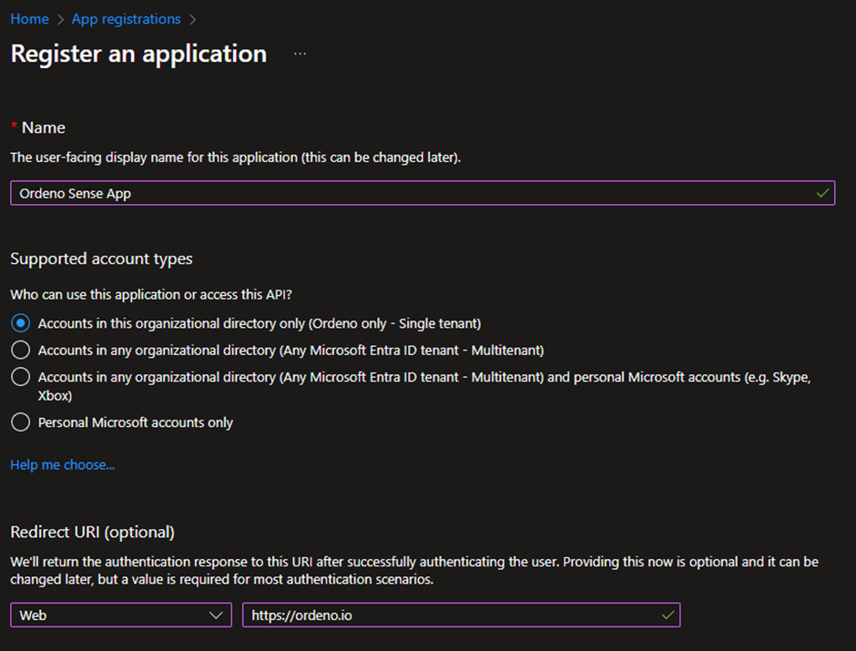The width and height of the screenshot is (856, 651).
Task: Open the Home breadcrumb link
Action: click(x=29, y=19)
